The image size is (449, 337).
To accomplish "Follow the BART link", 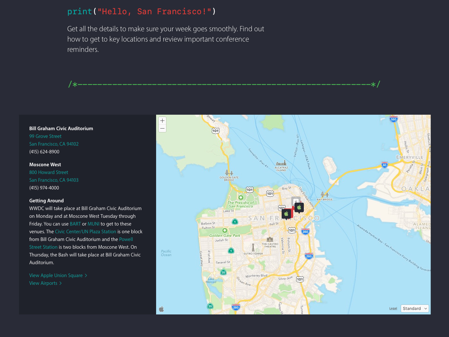I will pyautogui.click(x=75, y=224).
